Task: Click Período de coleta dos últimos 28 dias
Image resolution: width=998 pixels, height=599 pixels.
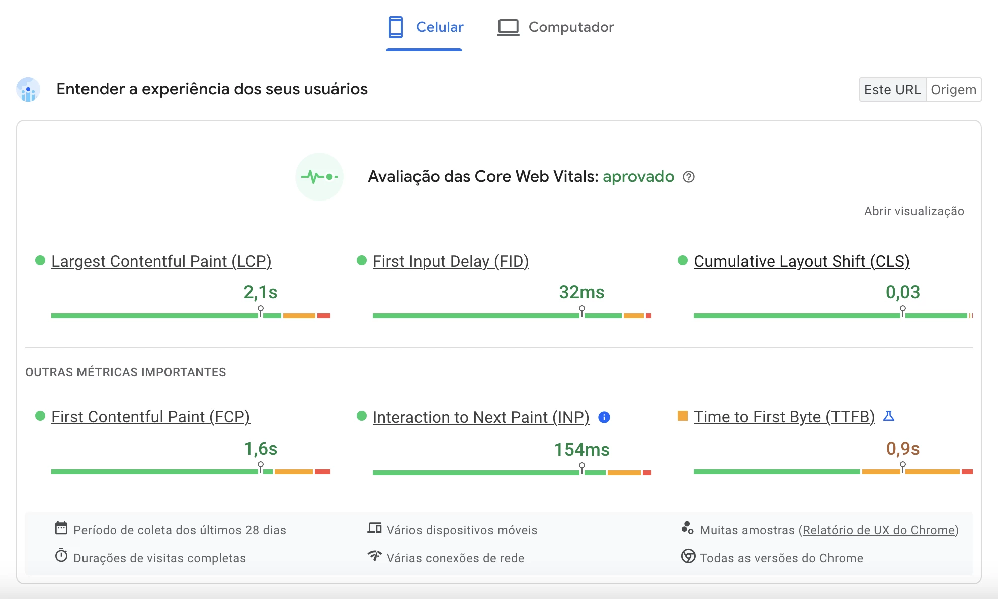Action: pos(180,530)
